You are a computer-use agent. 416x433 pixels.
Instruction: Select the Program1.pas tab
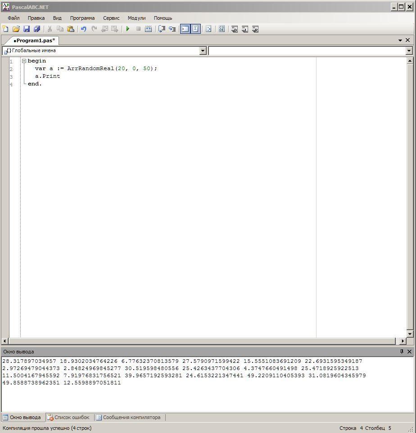[34, 40]
